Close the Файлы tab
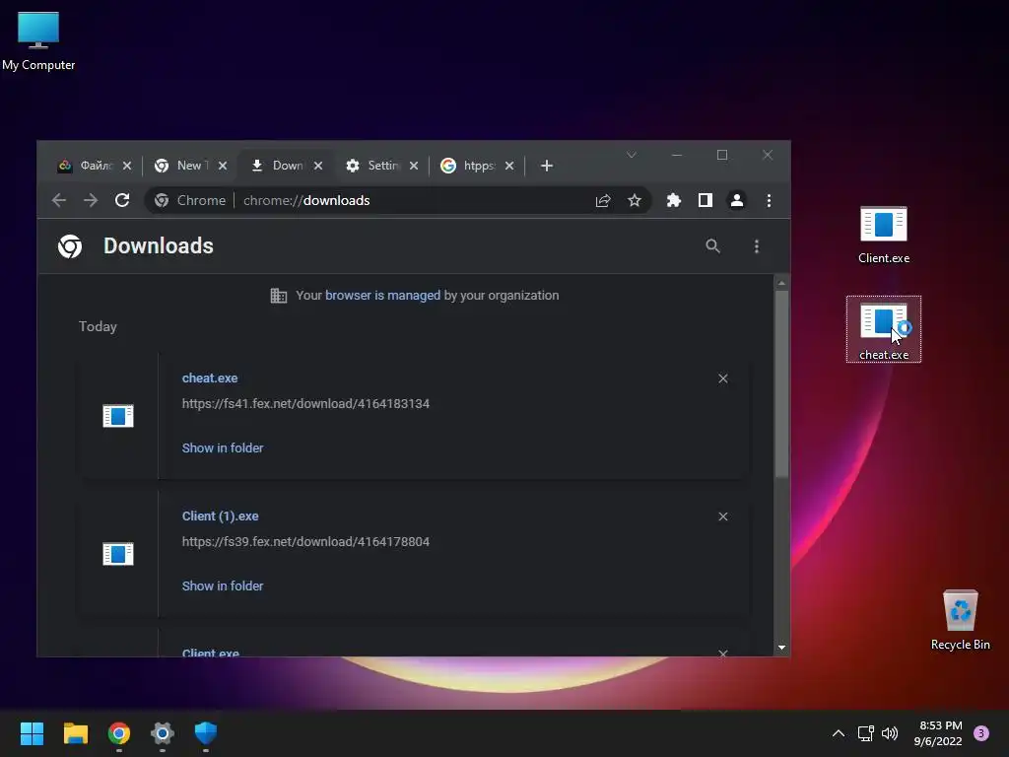The image size is (1009, 757). [x=127, y=166]
